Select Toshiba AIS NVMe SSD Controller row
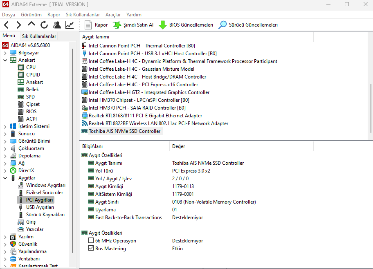Image resolution: width=373 pixels, height=269 pixels. tap(125, 131)
